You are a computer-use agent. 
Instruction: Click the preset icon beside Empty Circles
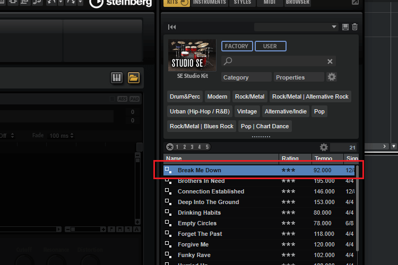(168, 224)
